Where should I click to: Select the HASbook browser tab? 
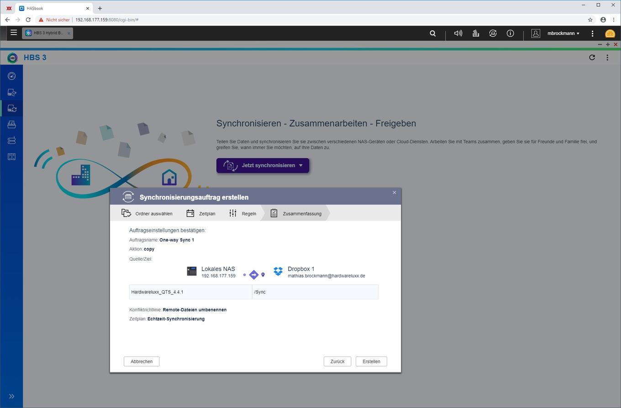pos(54,8)
